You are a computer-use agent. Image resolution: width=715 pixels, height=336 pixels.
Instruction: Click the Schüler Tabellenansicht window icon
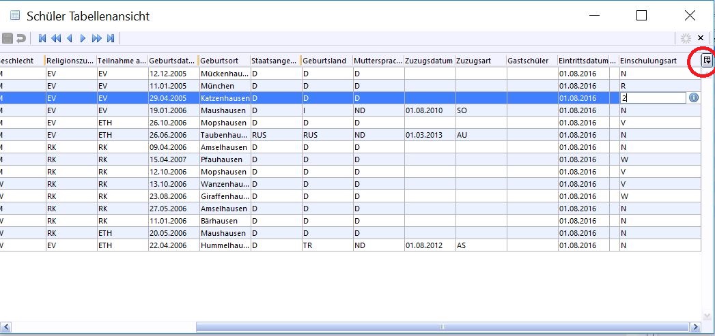(x=15, y=16)
